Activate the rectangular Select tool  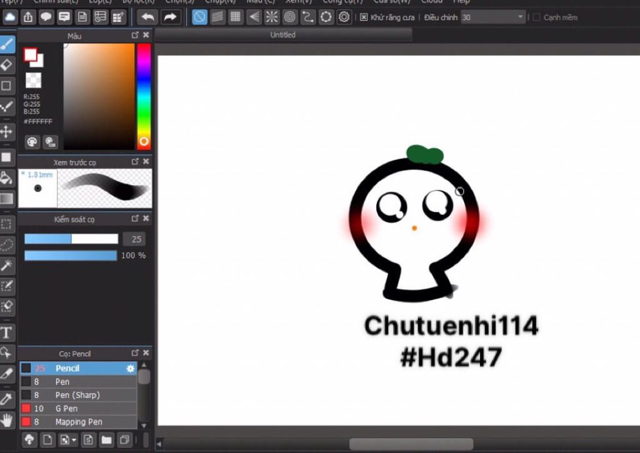(6, 224)
